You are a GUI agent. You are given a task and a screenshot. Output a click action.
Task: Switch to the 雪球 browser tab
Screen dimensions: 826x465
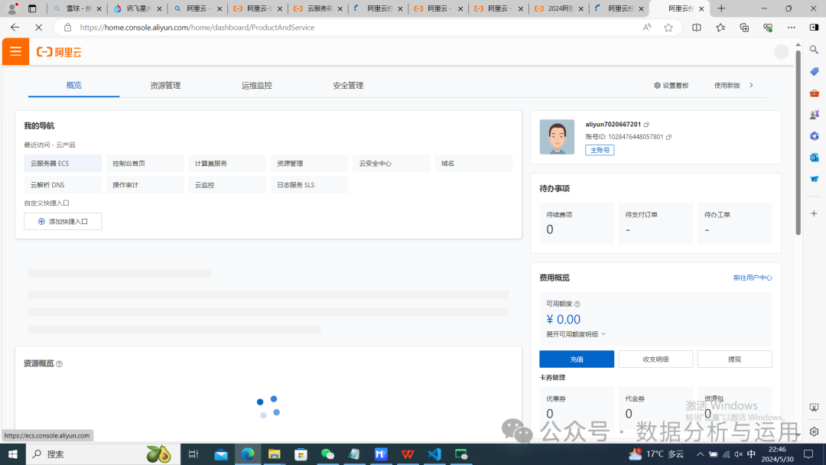point(77,8)
